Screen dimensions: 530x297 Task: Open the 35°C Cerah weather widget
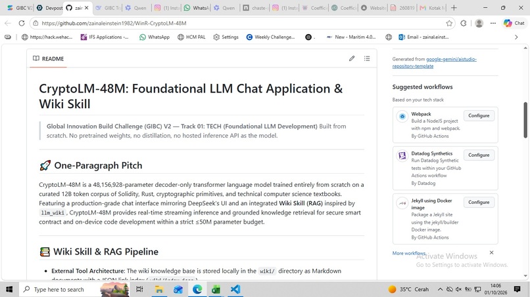(x=408, y=289)
